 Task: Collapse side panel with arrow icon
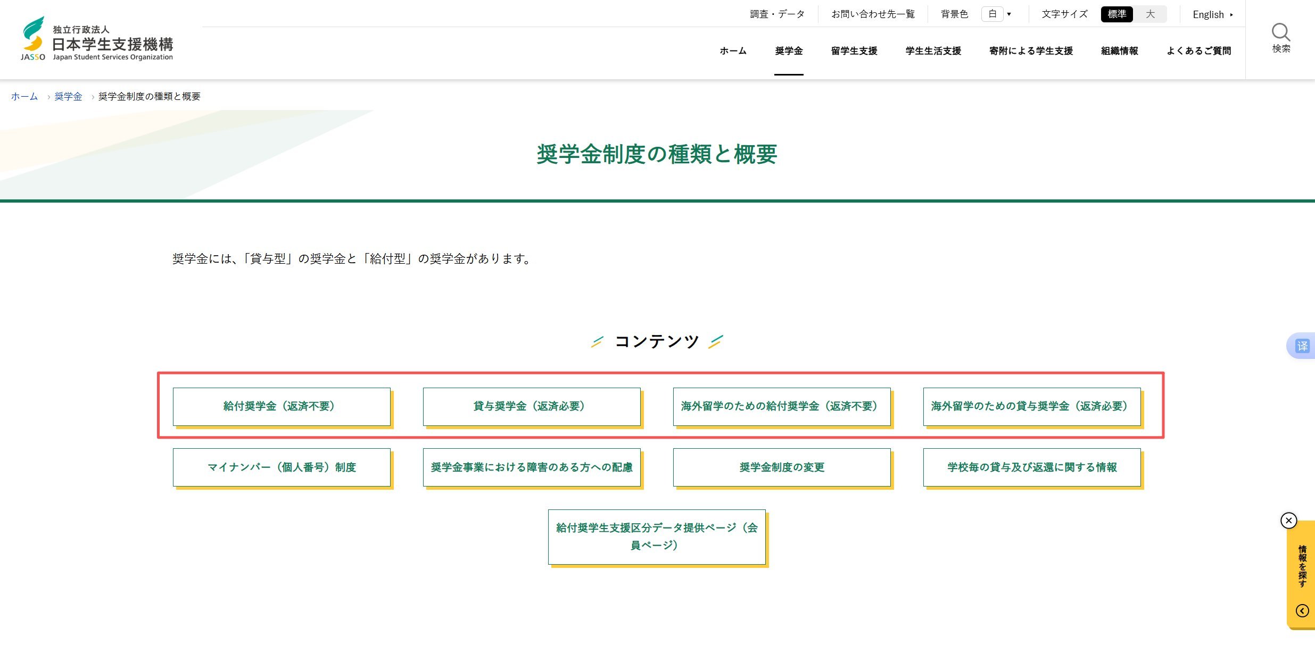[1302, 610]
